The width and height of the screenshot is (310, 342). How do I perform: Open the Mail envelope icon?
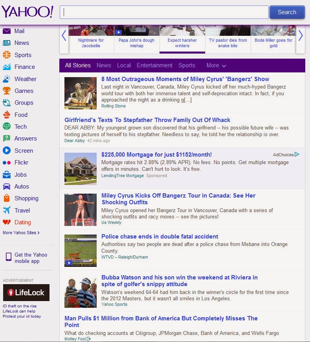pos(7,31)
